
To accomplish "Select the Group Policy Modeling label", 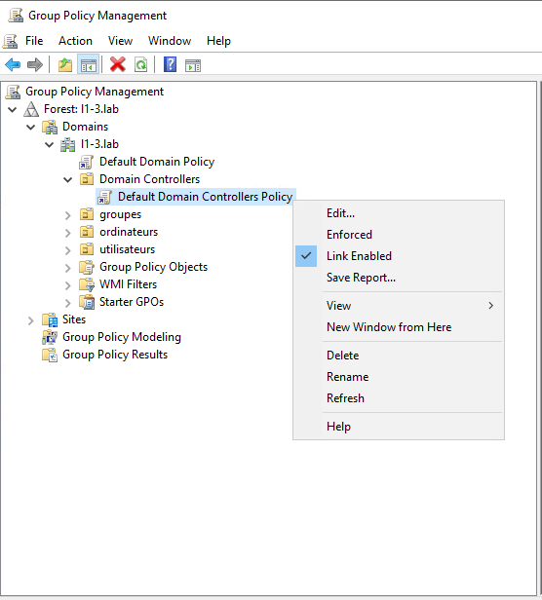I will point(122,337).
